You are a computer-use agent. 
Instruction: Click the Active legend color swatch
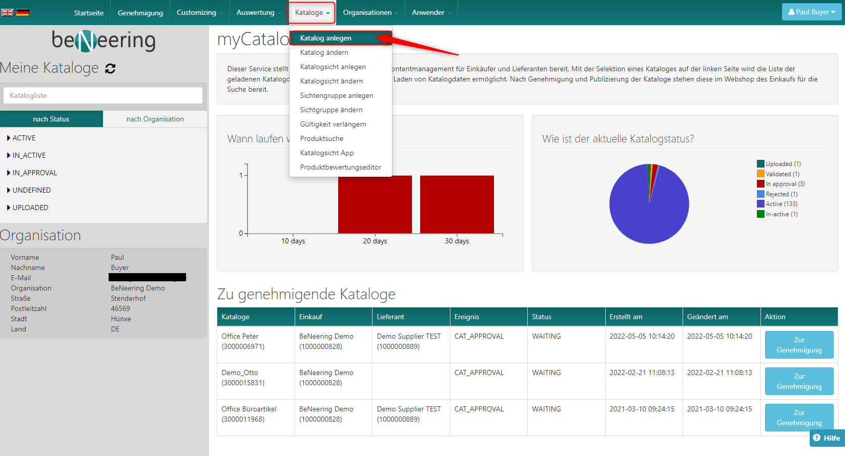[x=760, y=204]
